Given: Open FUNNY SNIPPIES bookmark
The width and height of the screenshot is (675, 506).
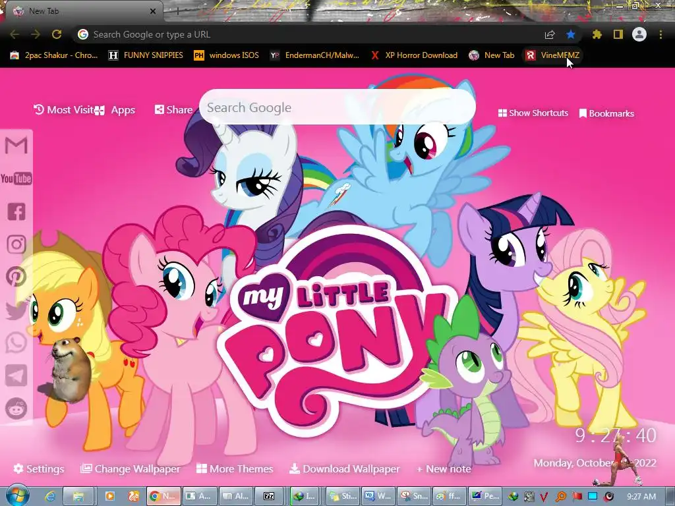Looking at the screenshot, I should tap(146, 55).
